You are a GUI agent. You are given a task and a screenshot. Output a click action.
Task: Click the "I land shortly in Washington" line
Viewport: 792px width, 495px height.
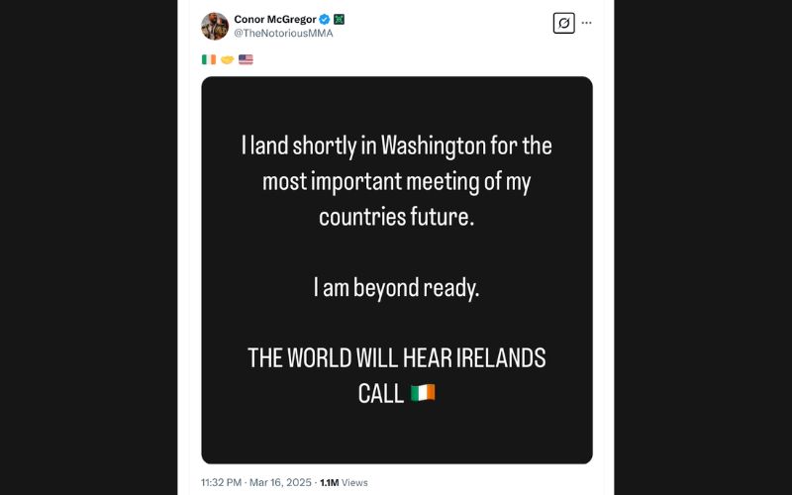[x=396, y=146]
